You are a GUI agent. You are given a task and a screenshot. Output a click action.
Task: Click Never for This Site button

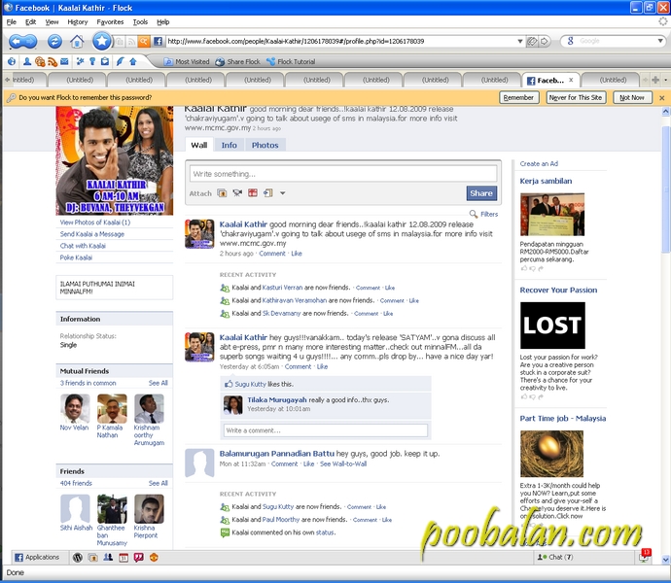575,98
